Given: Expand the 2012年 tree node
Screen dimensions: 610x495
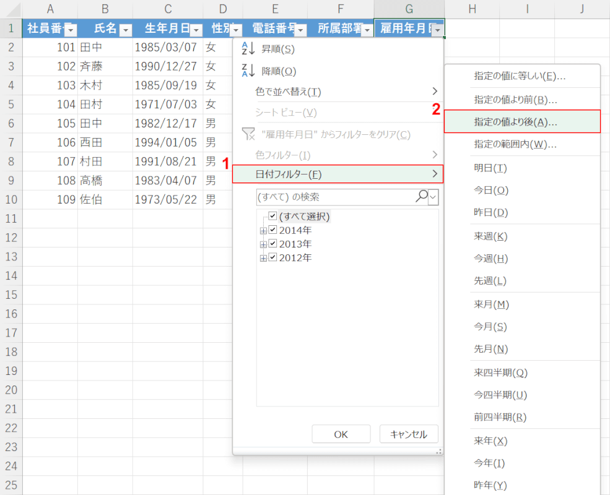Looking at the screenshot, I should tap(263, 258).
